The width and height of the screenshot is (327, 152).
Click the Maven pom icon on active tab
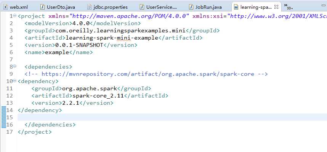236,7
